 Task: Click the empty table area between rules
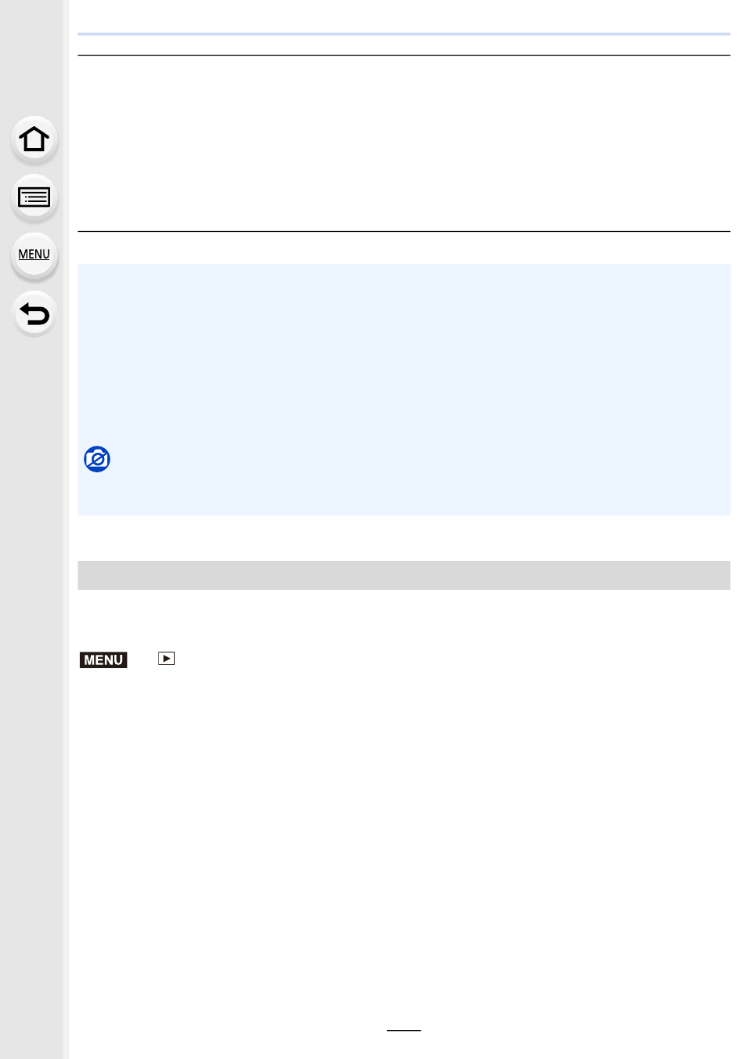click(404, 143)
